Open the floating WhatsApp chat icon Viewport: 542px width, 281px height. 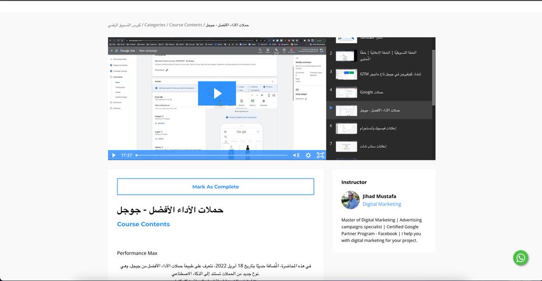[521, 258]
